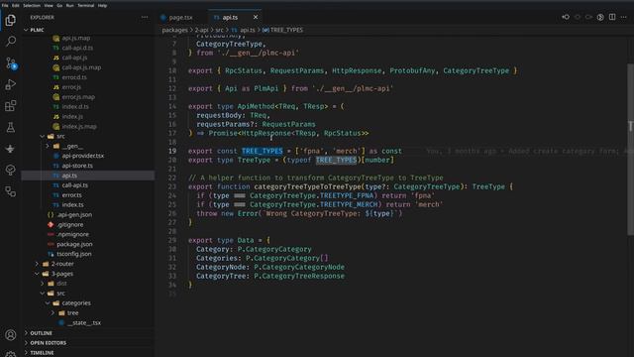634x357 pixels.
Task: Open package.json in the explorer
Action: pyautogui.click(x=74, y=244)
